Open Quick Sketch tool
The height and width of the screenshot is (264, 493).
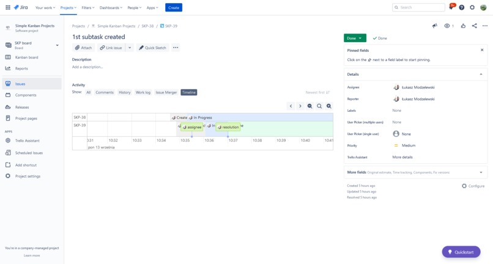click(152, 48)
